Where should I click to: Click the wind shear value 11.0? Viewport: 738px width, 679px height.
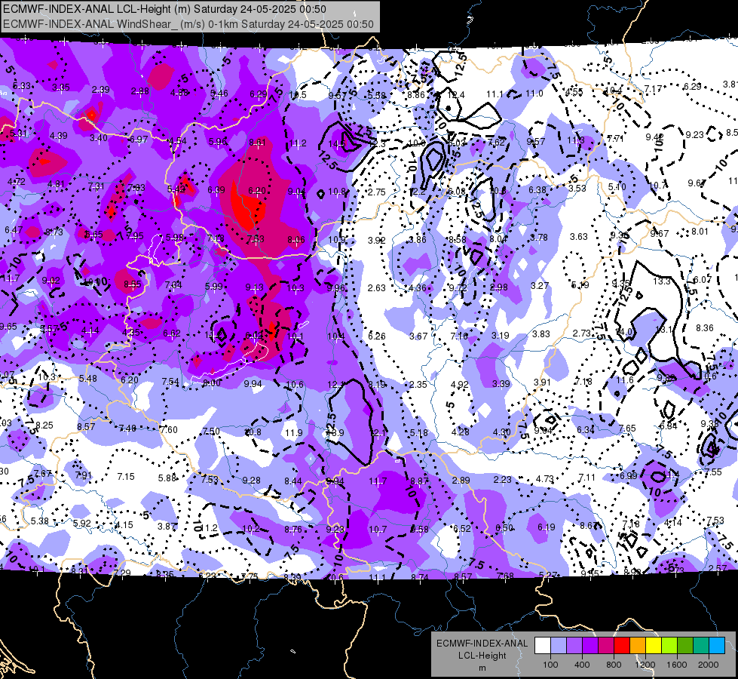click(534, 94)
